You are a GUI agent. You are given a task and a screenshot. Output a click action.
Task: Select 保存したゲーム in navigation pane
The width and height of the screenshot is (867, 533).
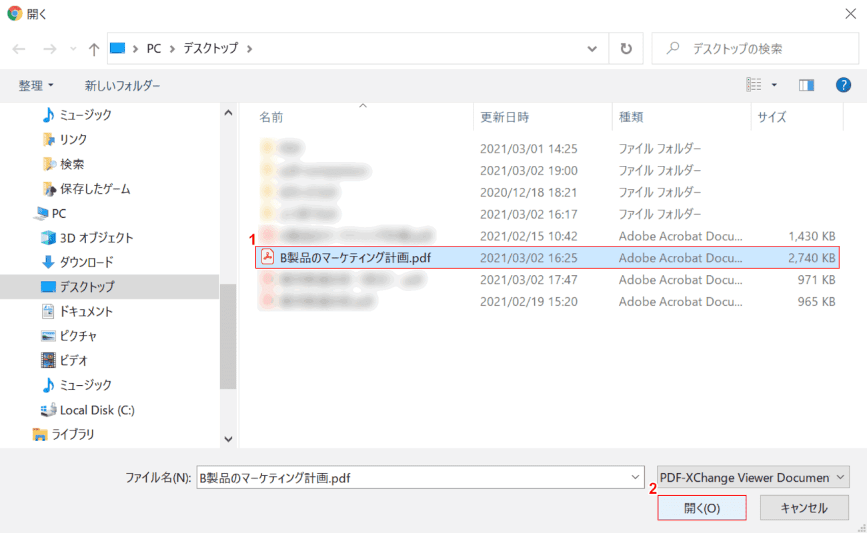(86, 189)
